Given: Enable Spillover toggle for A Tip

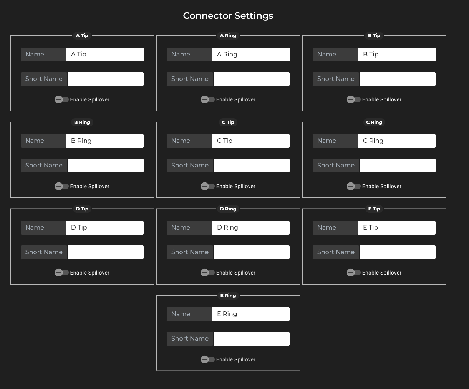Looking at the screenshot, I should pyautogui.click(x=61, y=99).
